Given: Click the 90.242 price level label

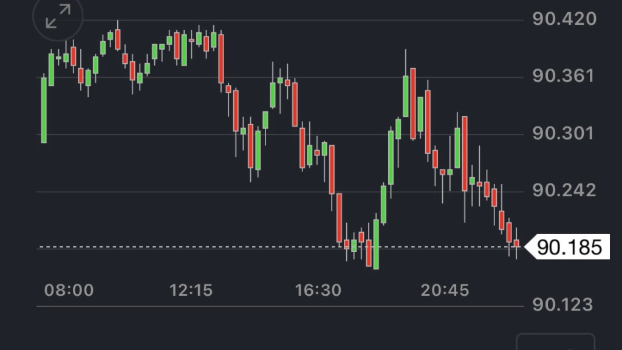Looking at the screenshot, I should point(564,191).
